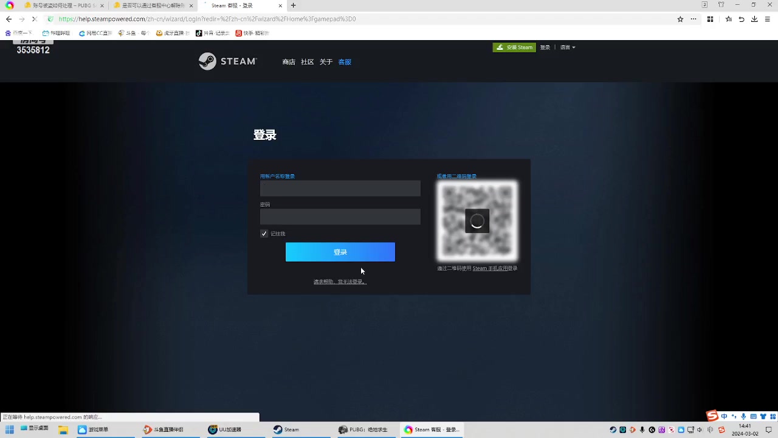Click the Steam tray icon
The height and width of the screenshot is (438, 778).
[x=613, y=430]
